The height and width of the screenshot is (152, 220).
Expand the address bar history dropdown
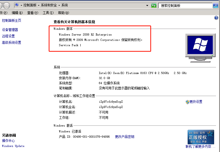click(147, 6)
